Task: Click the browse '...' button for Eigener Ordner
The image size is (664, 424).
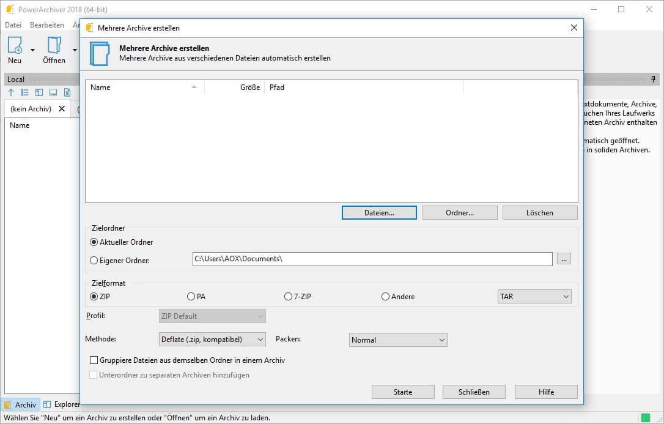Action: (564, 259)
